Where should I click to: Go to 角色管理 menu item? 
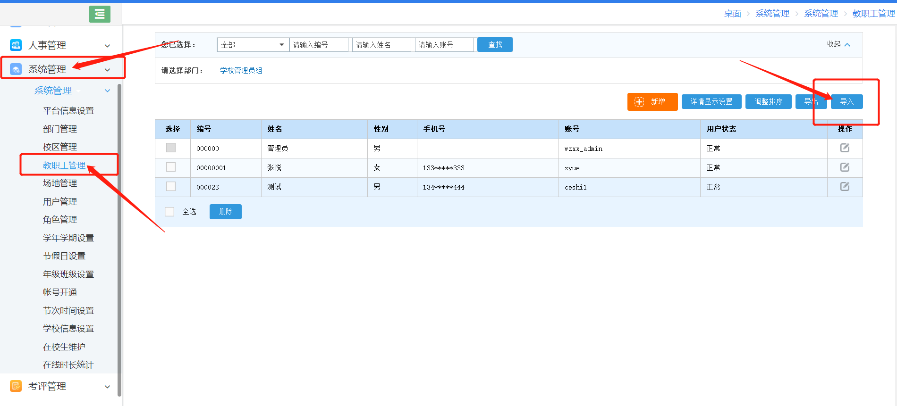pyautogui.click(x=60, y=220)
